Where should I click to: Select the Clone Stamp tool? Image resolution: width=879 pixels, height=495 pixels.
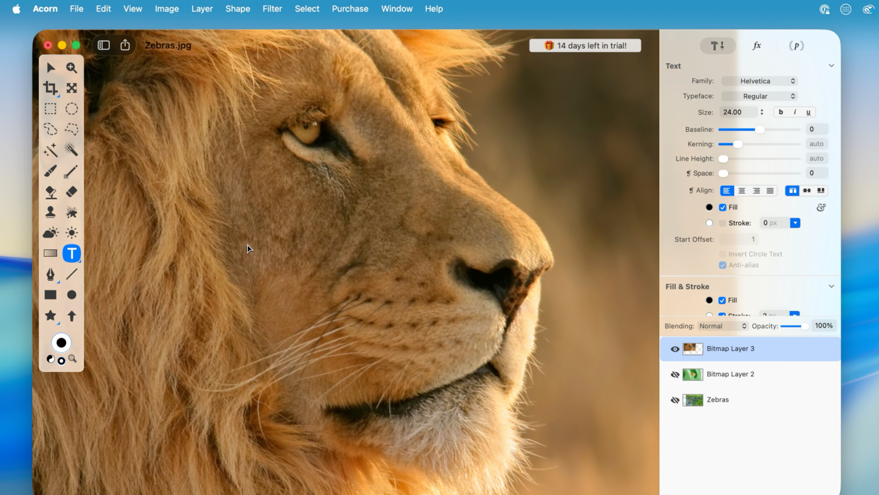click(x=51, y=212)
